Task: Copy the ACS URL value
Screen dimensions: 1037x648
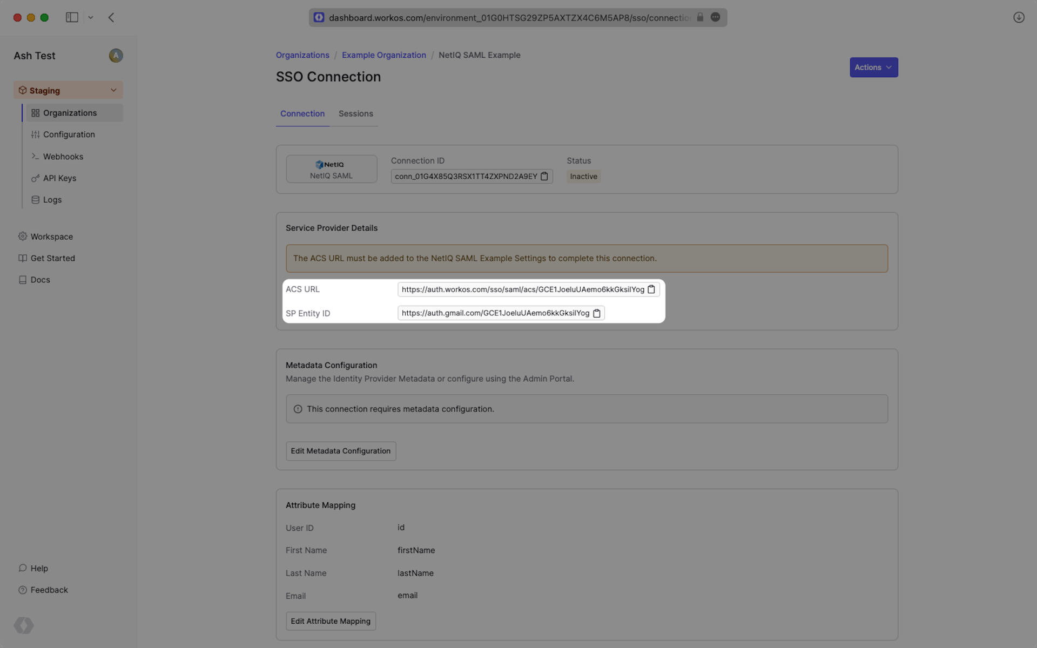Action: pyautogui.click(x=651, y=289)
